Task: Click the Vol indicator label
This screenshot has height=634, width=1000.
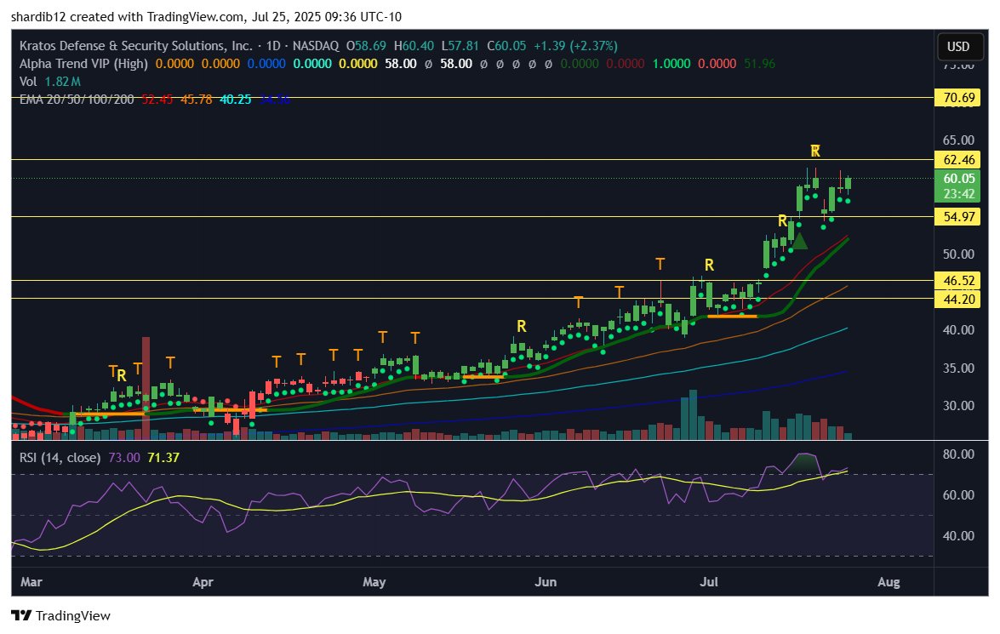Action: [x=28, y=82]
